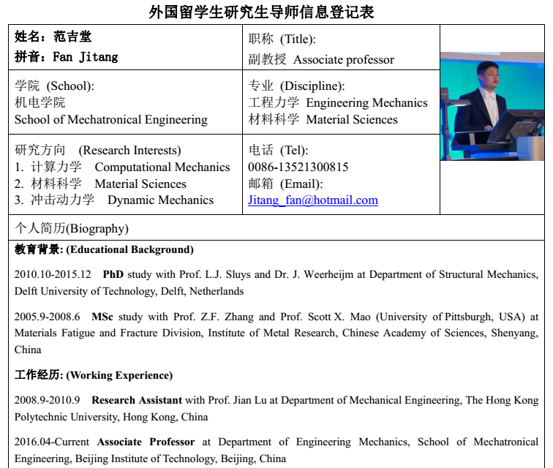The width and height of the screenshot is (553, 468).
Task: Click the School of Mechatronical Engineering text
Action: [111, 120]
